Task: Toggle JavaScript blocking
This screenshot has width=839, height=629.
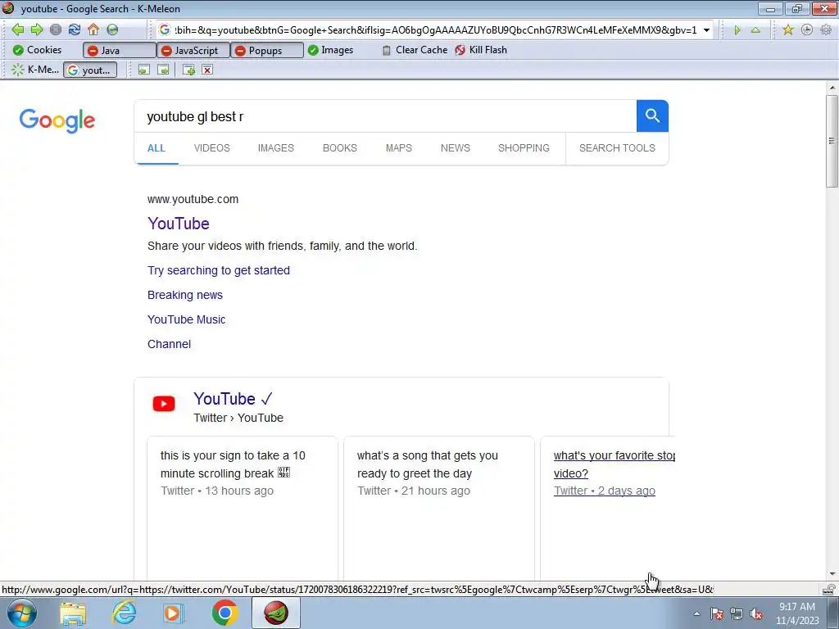Action: point(193,50)
